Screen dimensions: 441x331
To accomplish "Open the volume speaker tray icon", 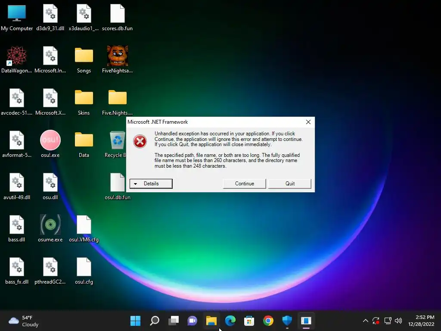I will click(x=398, y=321).
